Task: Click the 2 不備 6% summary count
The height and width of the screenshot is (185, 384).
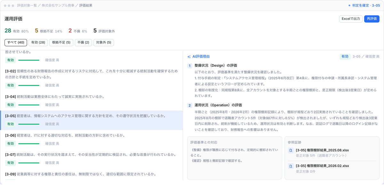Action: point(78,31)
